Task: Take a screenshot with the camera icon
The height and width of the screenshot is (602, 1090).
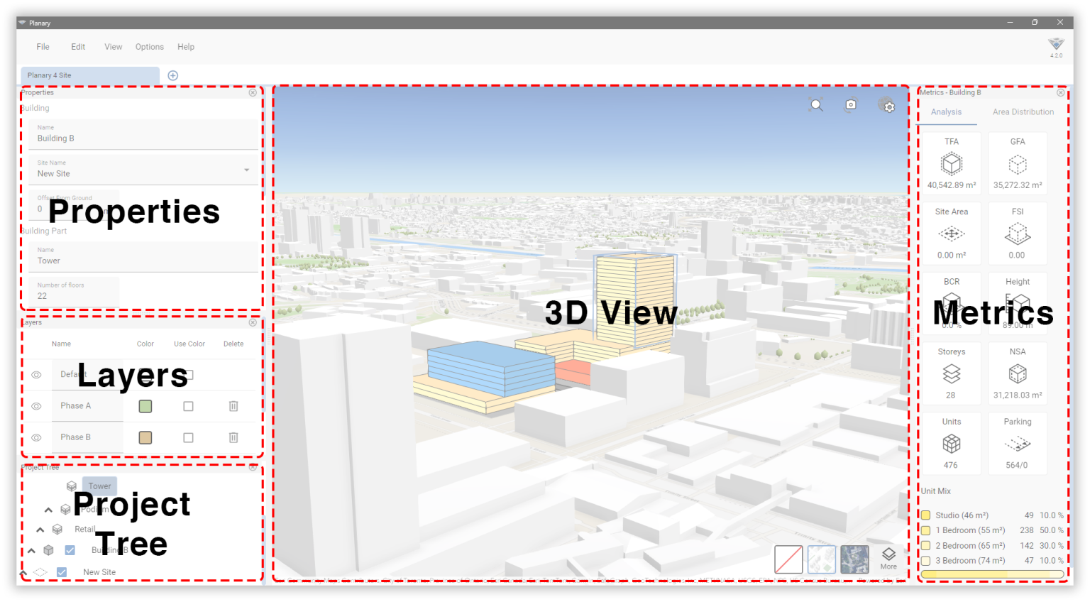Action: point(851,104)
